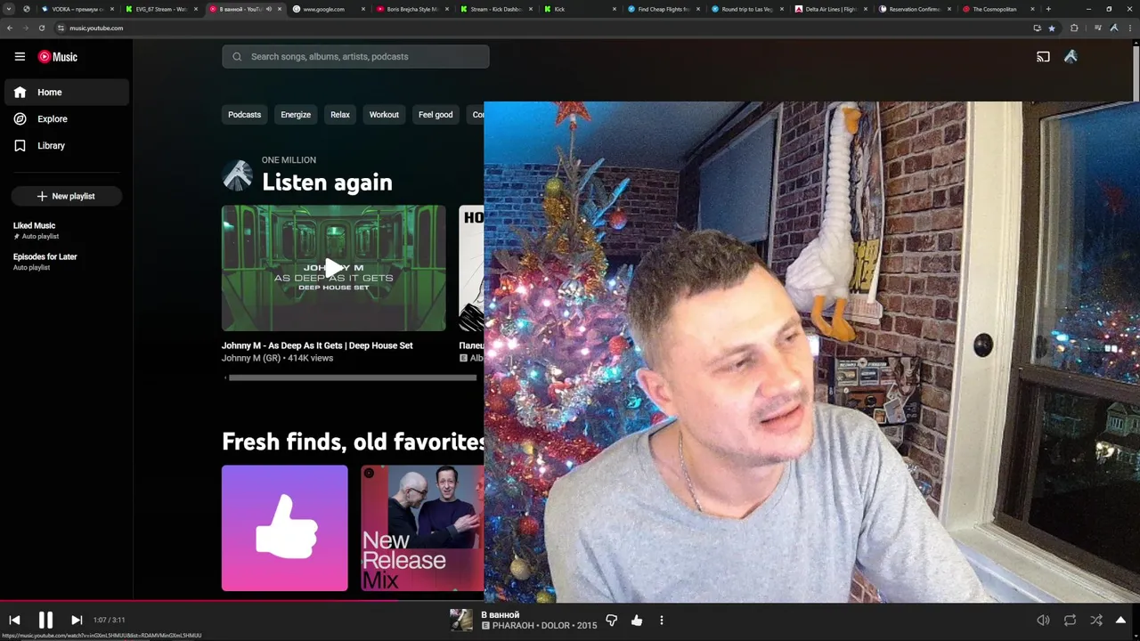Open site information icon in address bar
1140x641 pixels.
61,28
